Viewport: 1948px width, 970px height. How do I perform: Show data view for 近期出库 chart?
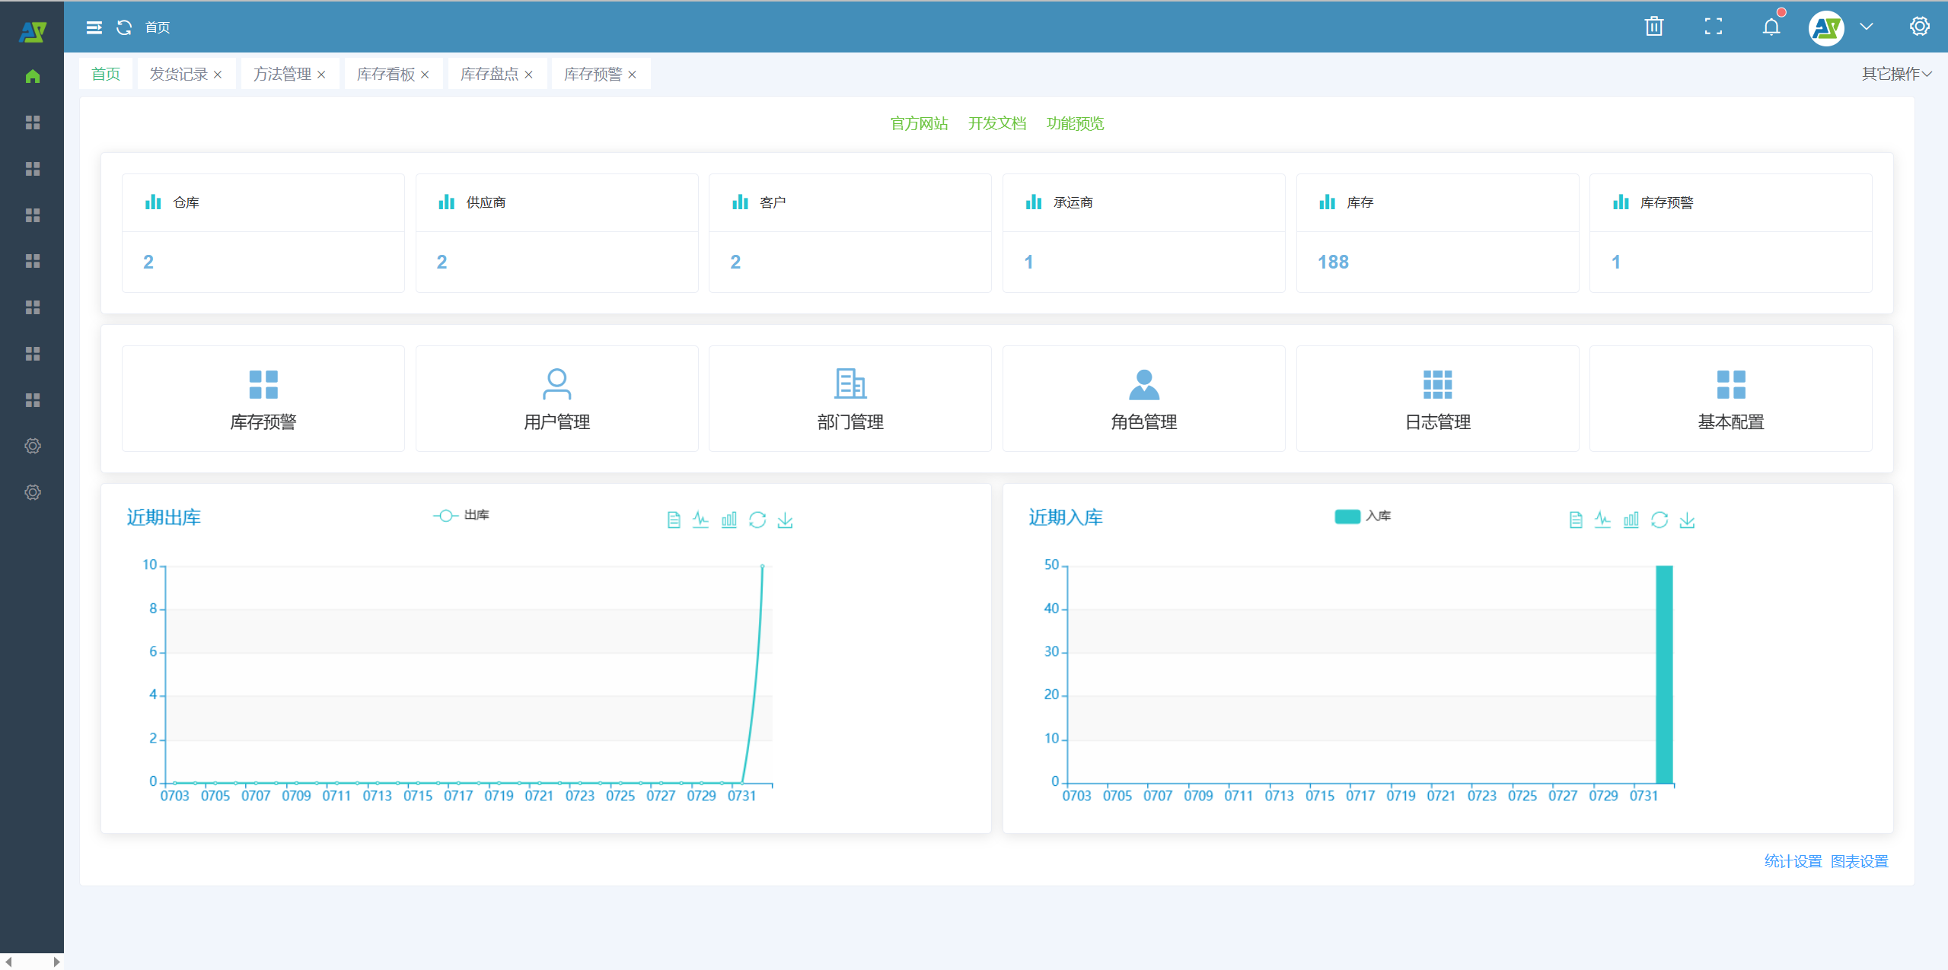click(x=673, y=520)
